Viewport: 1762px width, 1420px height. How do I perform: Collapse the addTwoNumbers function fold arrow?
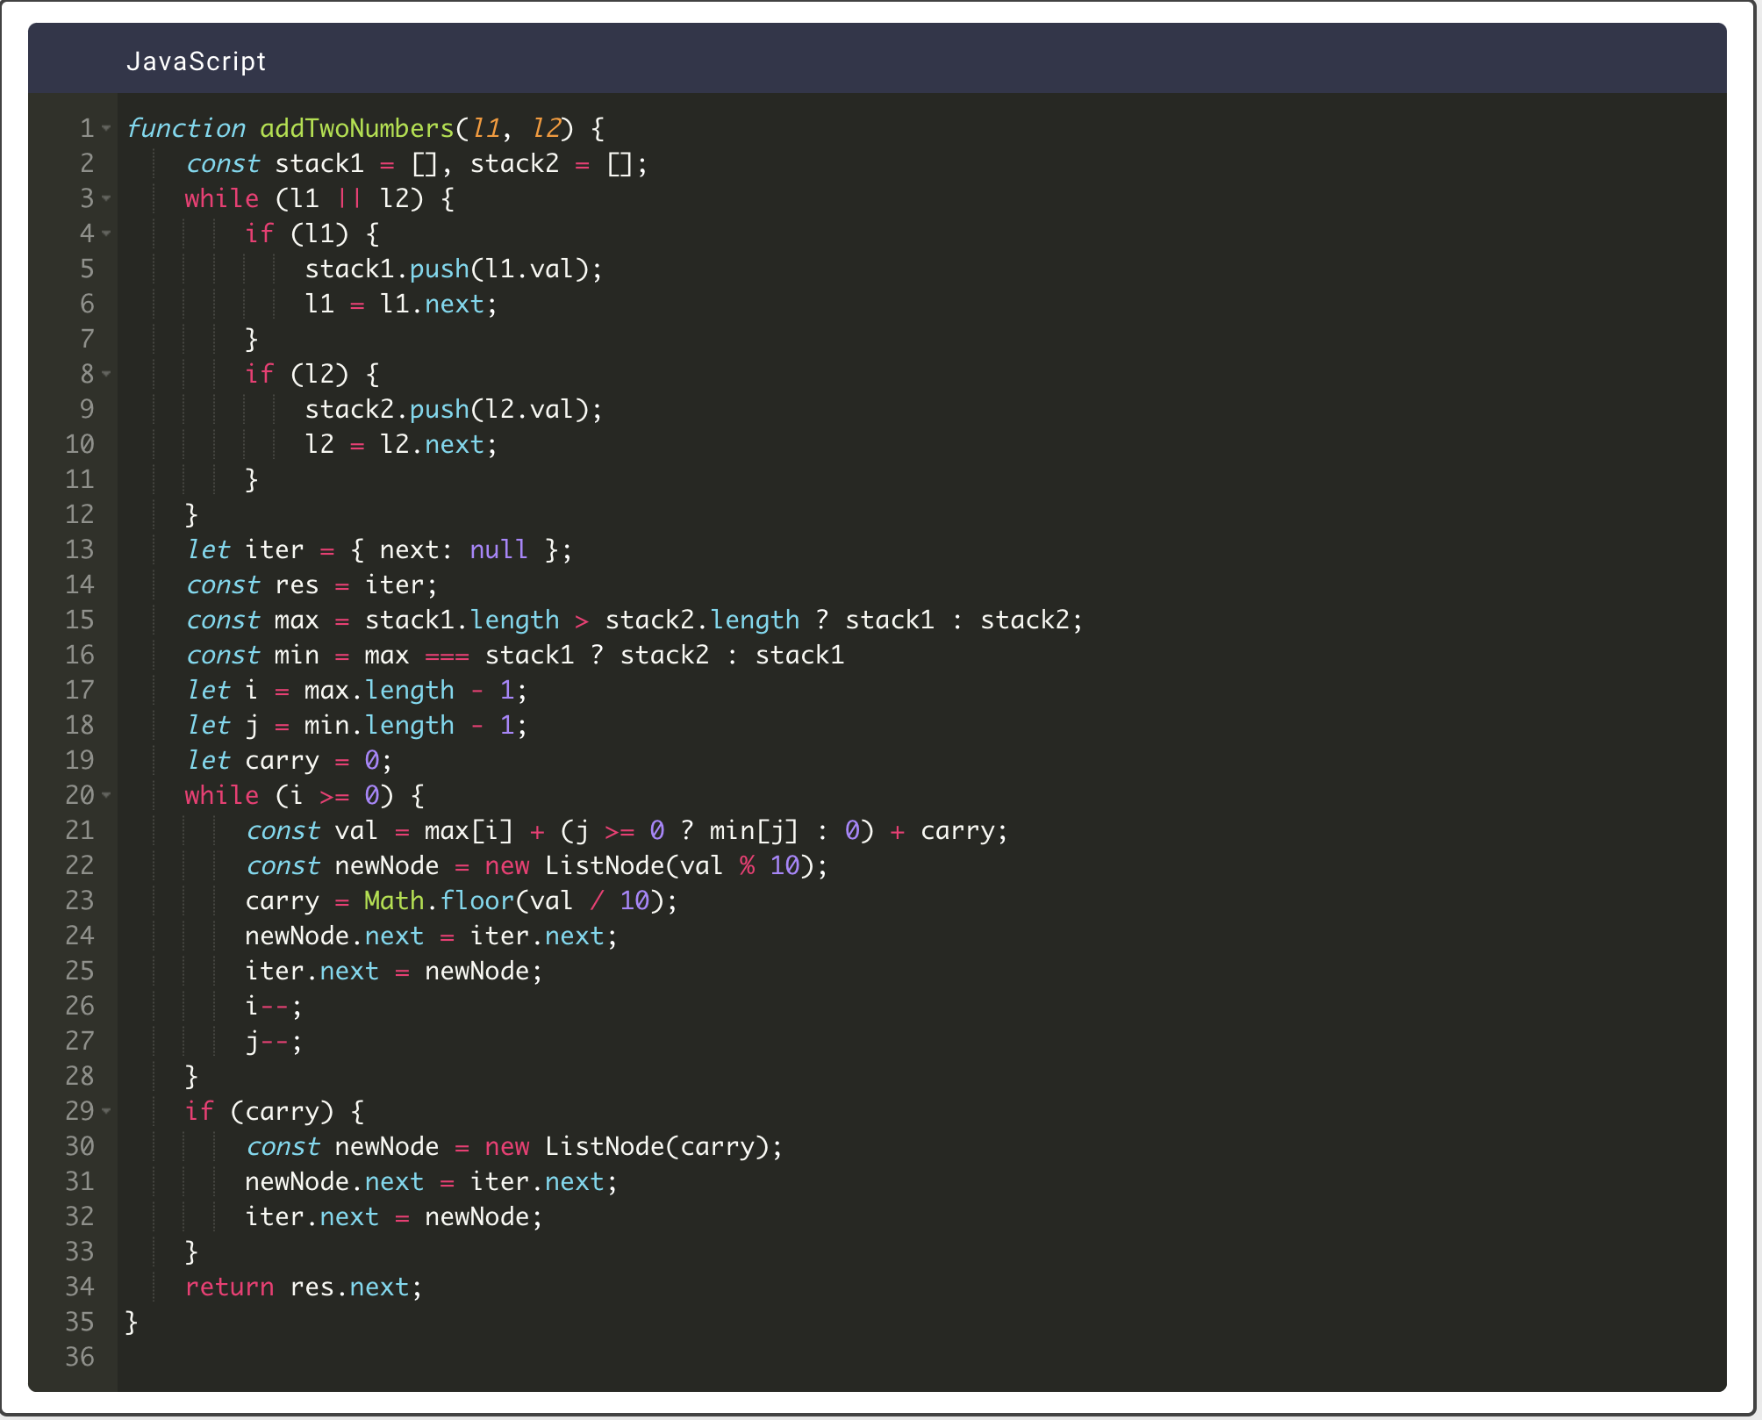(106, 128)
